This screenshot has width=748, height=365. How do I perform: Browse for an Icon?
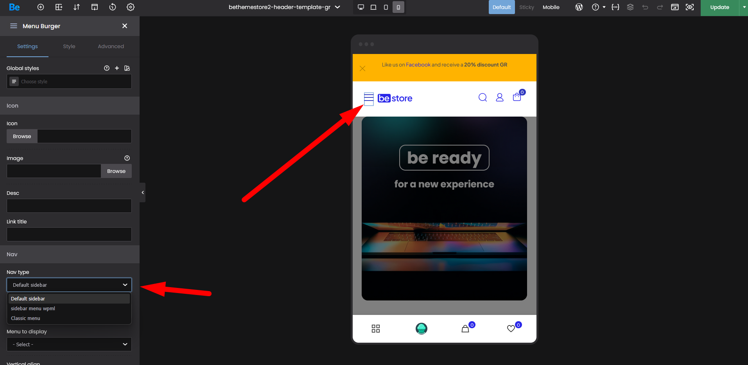click(x=22, y=136)
